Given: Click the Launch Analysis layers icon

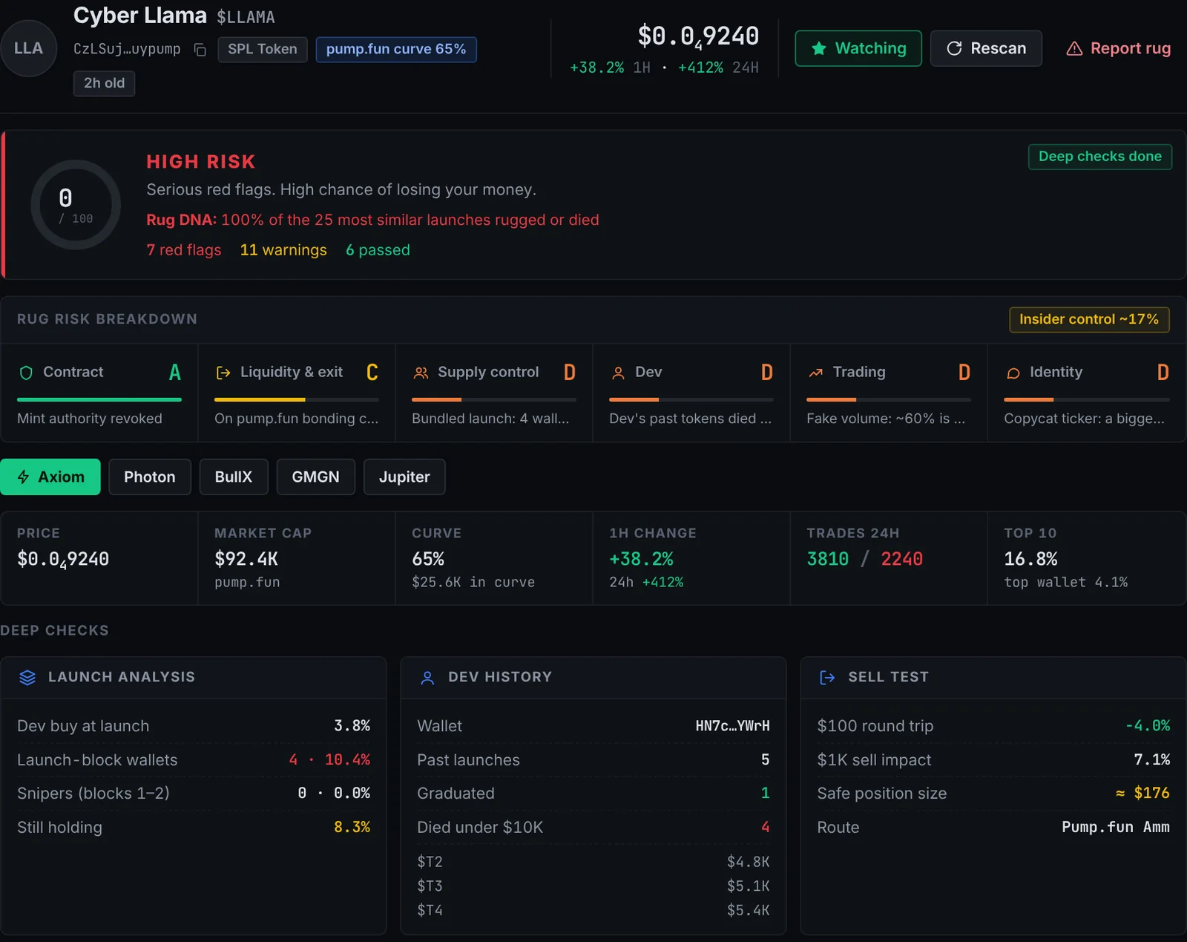Looking at the screenshot, I should click(x=27, y=678).
